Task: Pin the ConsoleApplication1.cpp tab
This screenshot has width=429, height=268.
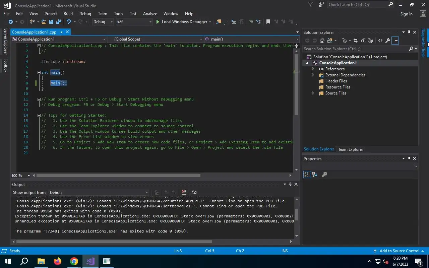Action: (61, 32)
